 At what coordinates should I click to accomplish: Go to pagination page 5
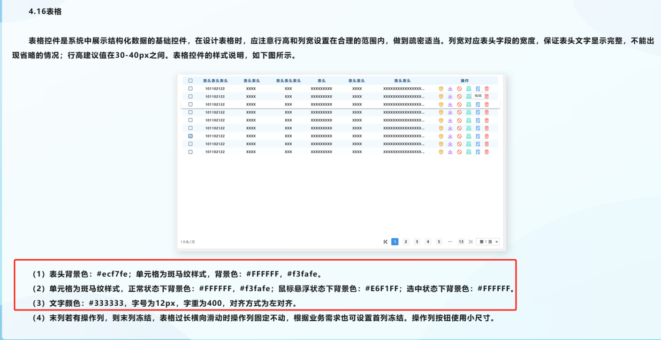click(439, 242)
